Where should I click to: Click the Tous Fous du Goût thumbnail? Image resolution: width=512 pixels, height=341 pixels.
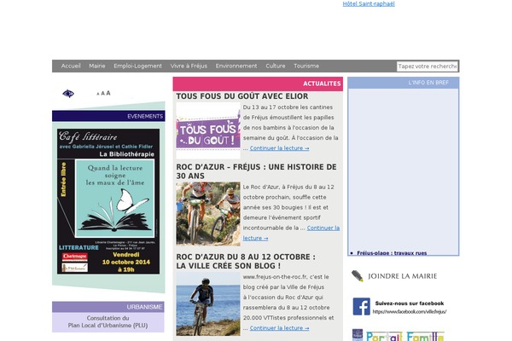point(208,130)
